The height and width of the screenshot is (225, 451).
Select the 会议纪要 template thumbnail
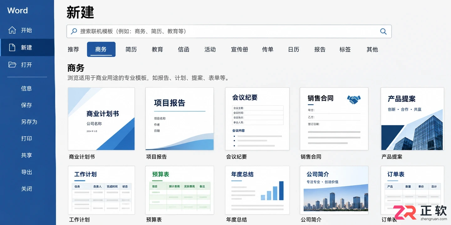(x=257, y=119)
